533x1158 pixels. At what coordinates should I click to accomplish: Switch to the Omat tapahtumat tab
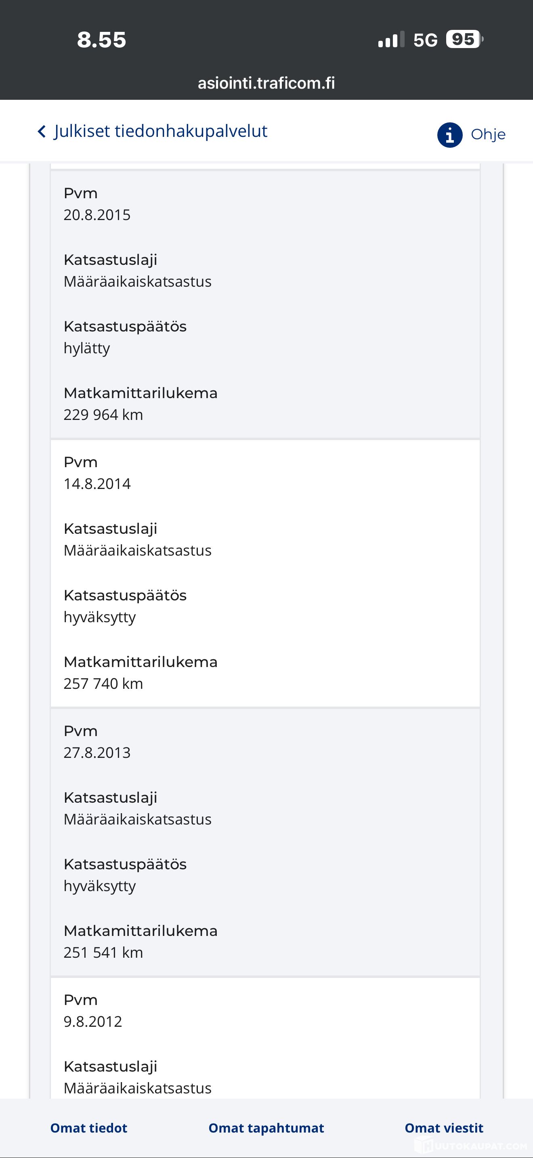tap(266, 1128)
